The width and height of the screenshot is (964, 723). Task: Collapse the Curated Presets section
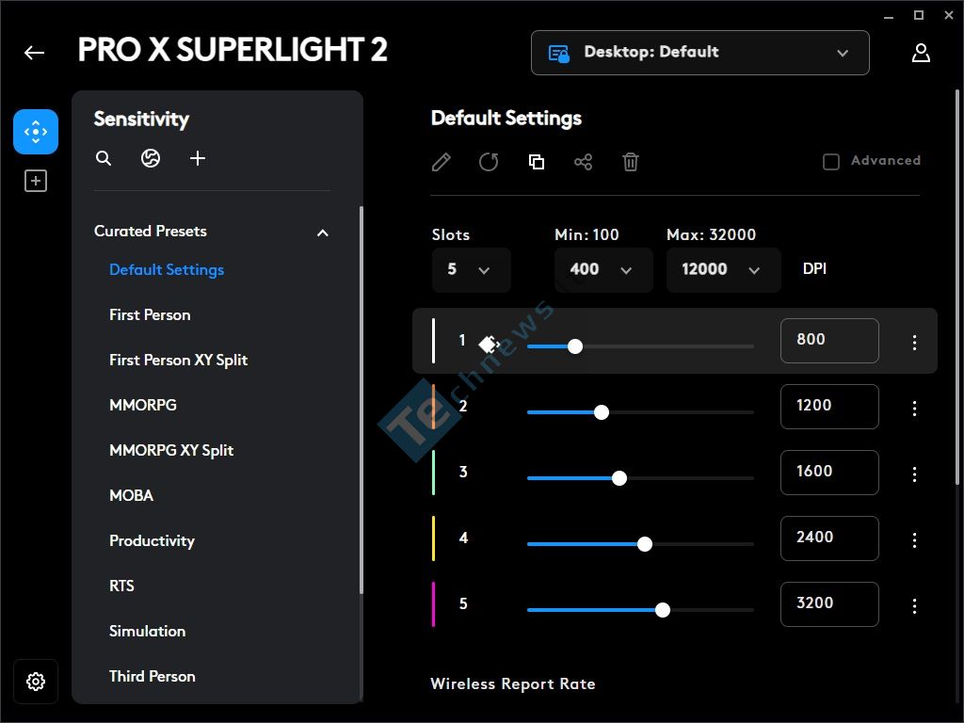(323, 233)
